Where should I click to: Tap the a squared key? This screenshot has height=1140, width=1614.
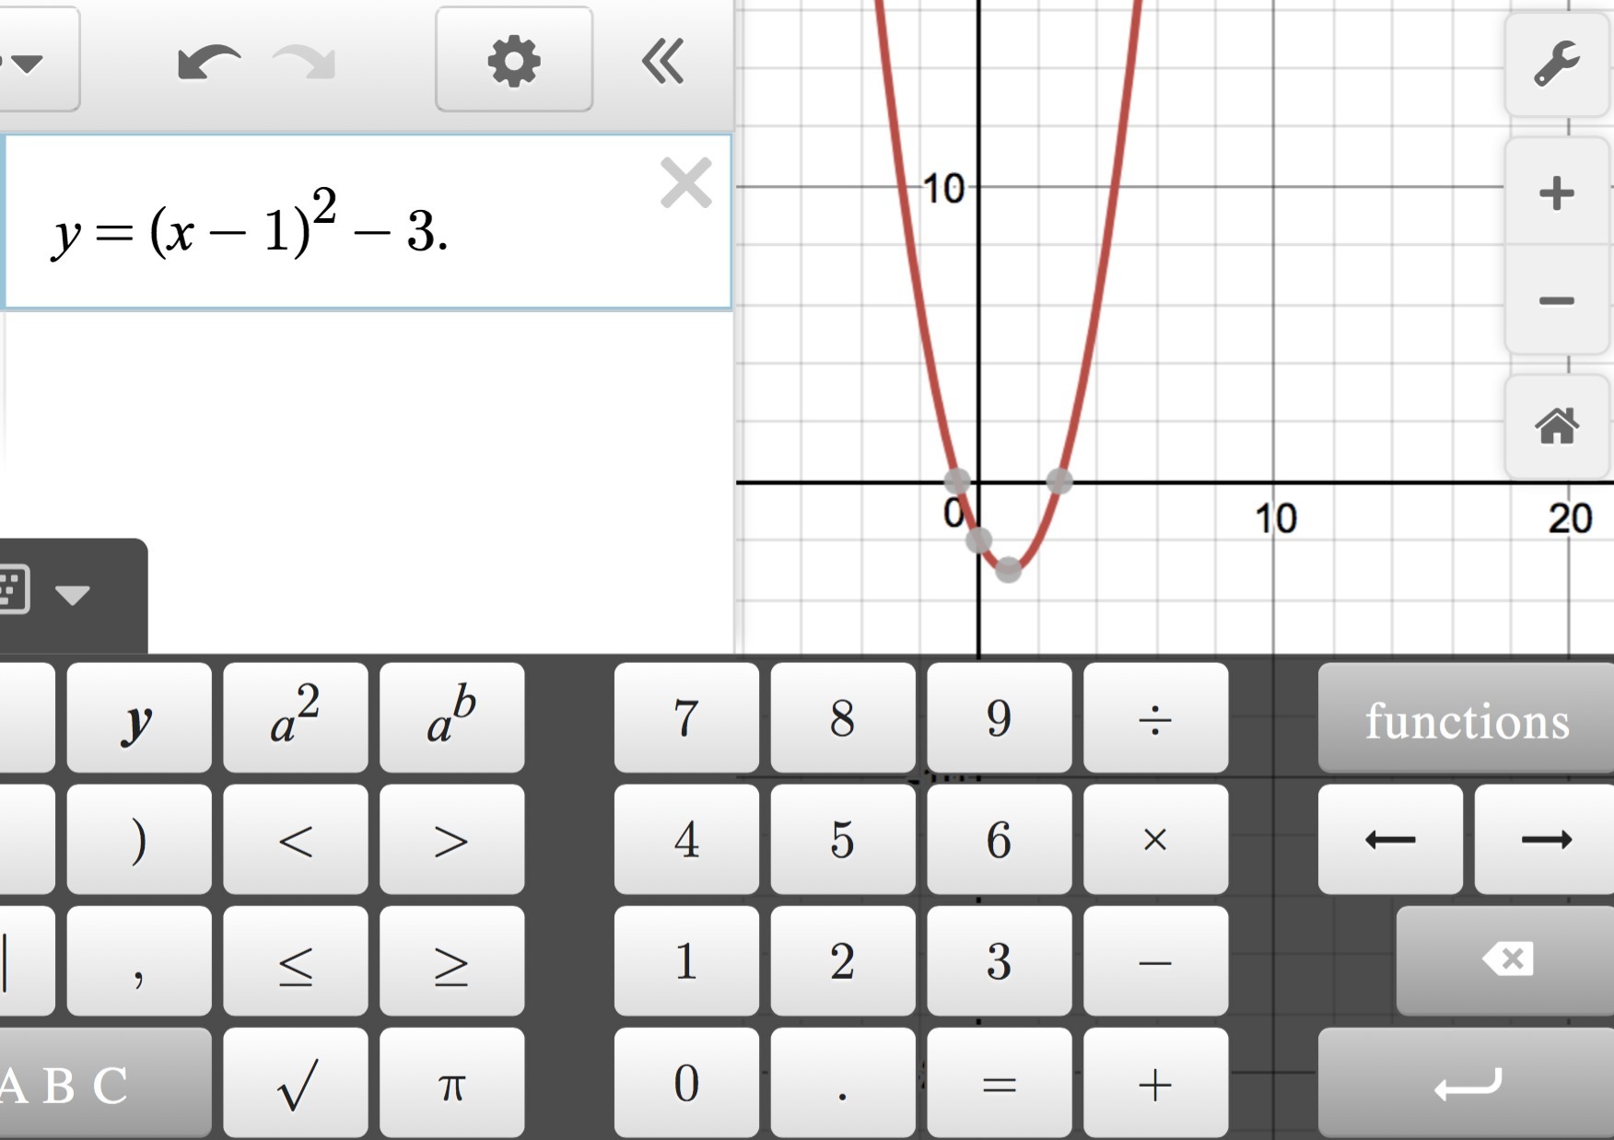point(296,717)
